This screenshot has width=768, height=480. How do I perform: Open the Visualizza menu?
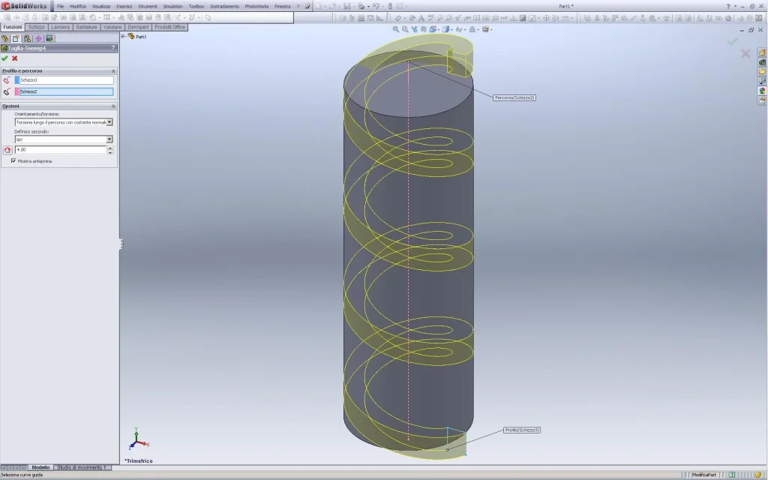[101, 6]
